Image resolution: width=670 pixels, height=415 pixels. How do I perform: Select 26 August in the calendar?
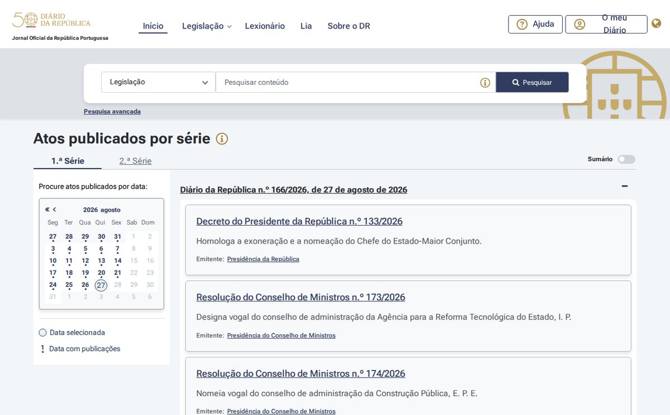pyautogui.click(x=85, y=285)
